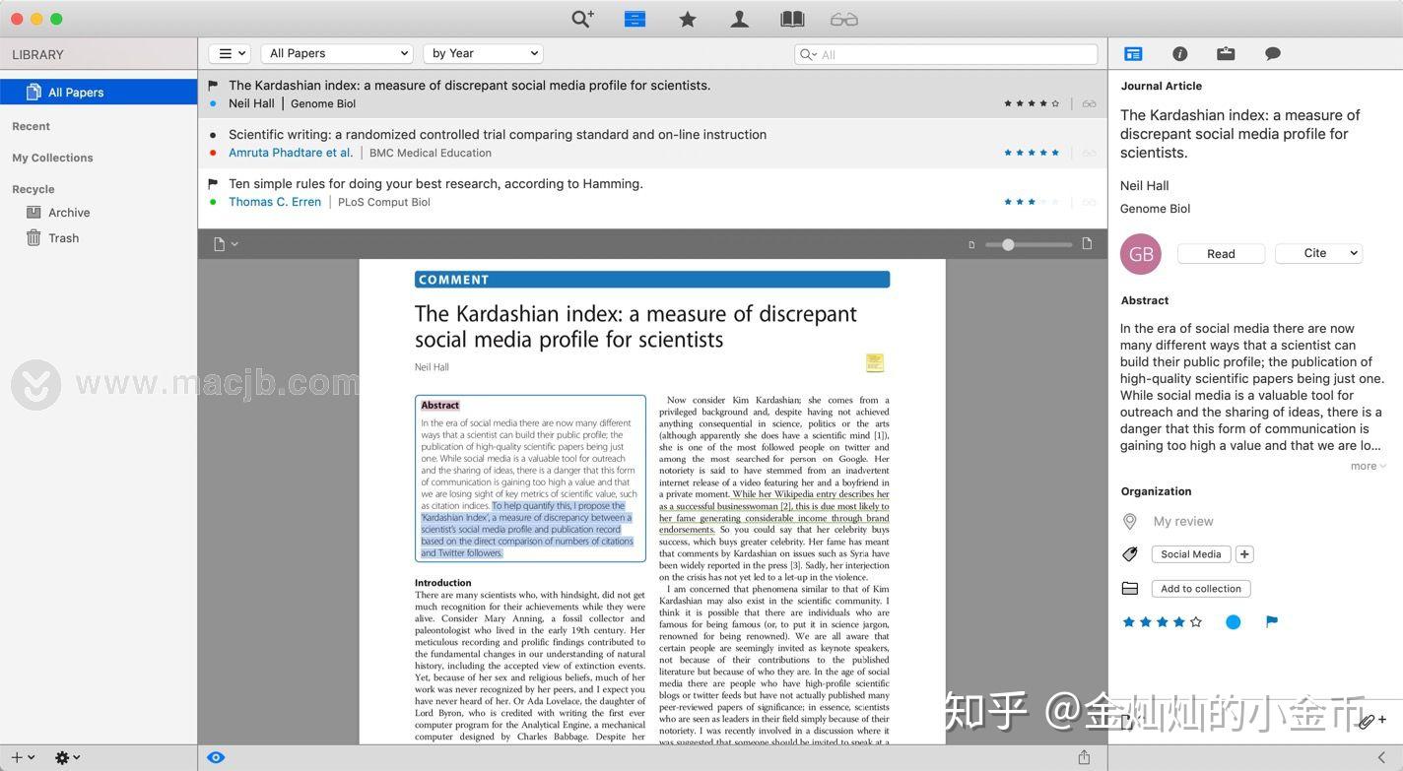Viewport: 1403px width, 771px height.
Task: Select paper 'Scientific writing: a randomized controlled trial'
Action: 652,144
